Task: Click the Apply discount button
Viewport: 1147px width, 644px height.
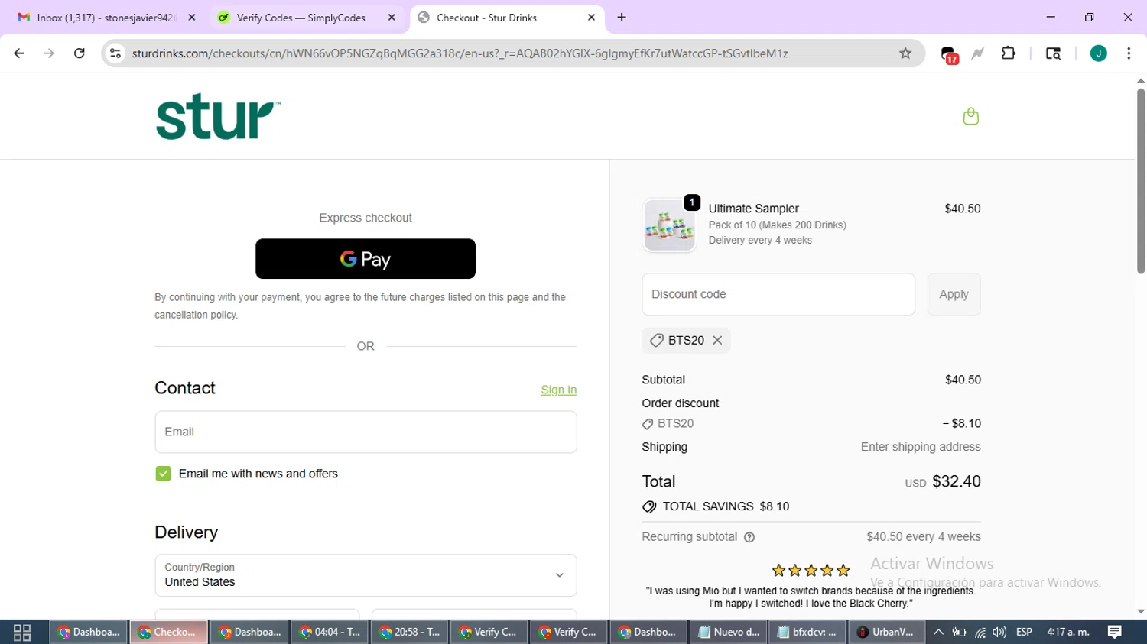Action: click(954, 294)
